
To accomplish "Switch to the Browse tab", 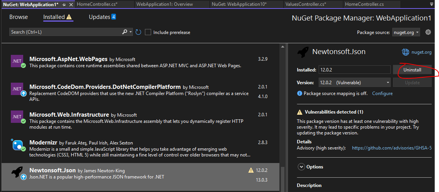I will [x=19, y=17].
